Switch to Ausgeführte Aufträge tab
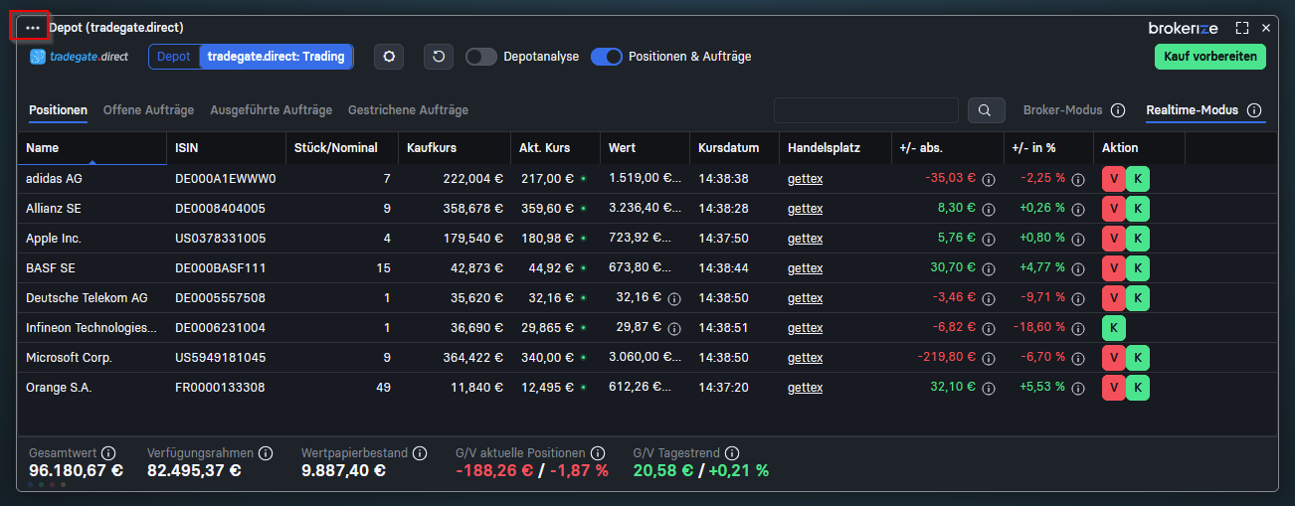Viewport: 1295px width, 506px height. coord(272,110)
